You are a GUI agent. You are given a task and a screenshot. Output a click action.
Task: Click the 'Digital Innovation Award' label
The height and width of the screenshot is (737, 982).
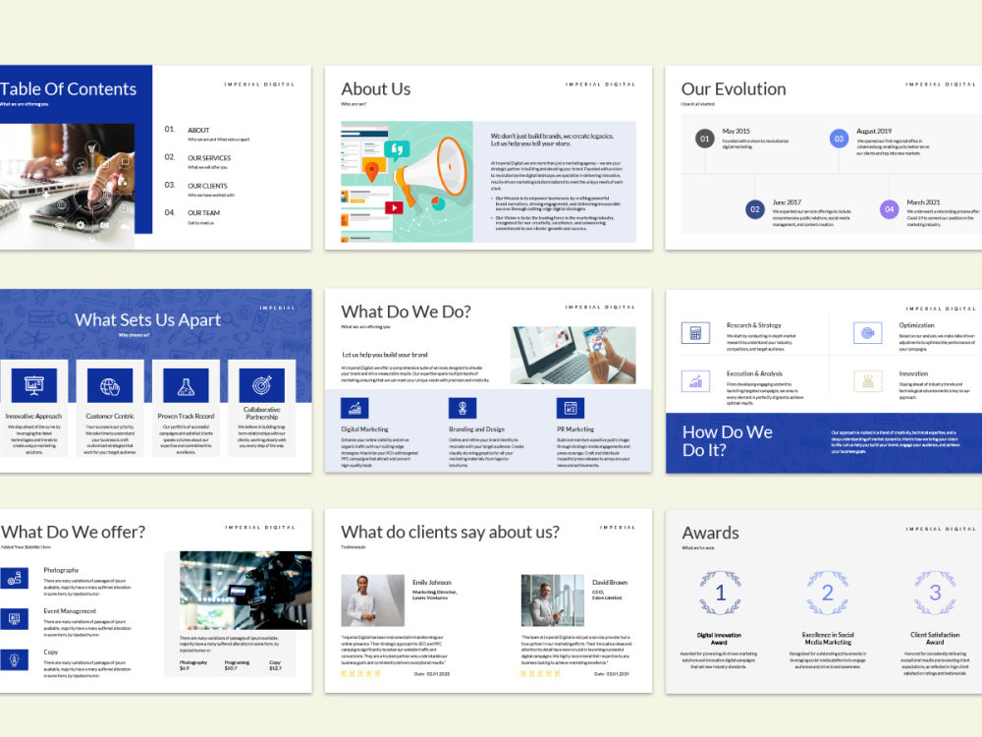coord(719,639)
